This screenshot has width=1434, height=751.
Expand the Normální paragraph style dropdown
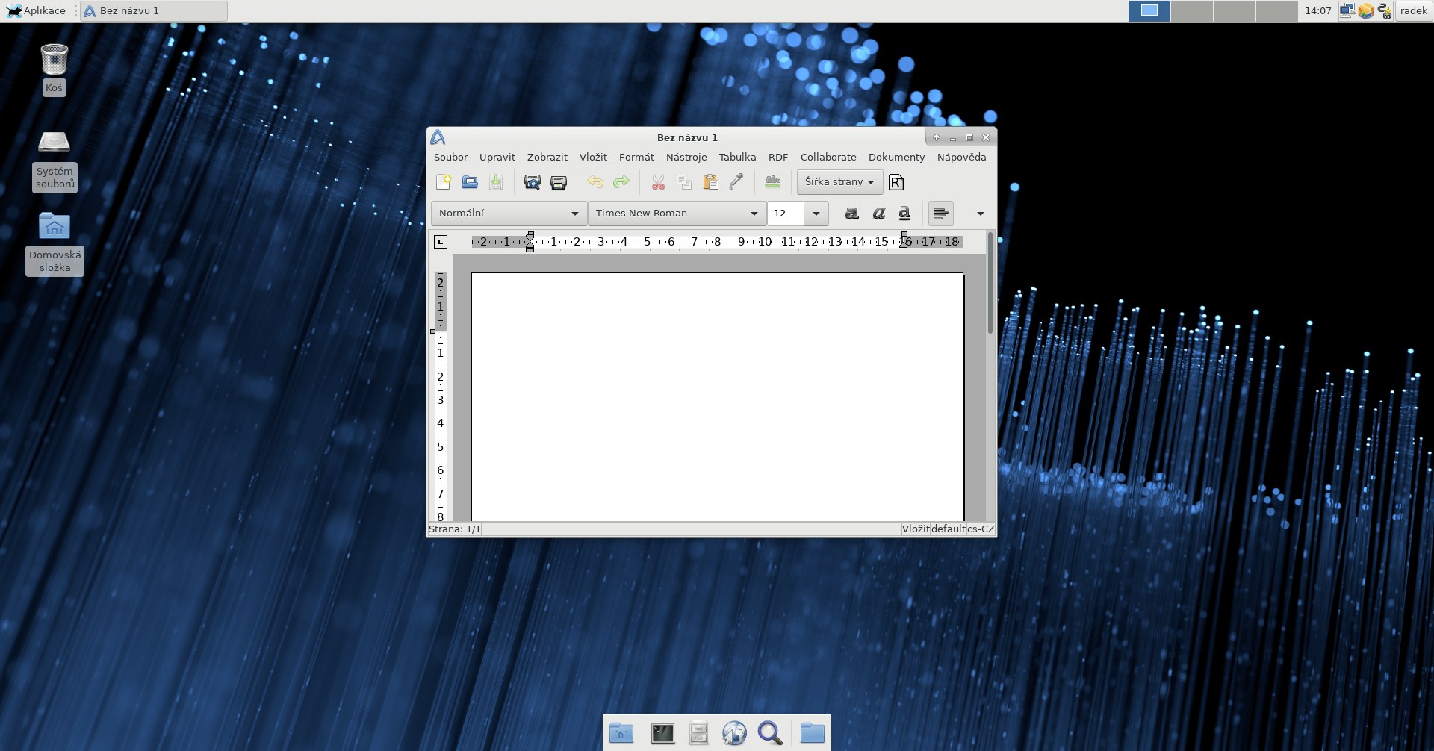574,214
